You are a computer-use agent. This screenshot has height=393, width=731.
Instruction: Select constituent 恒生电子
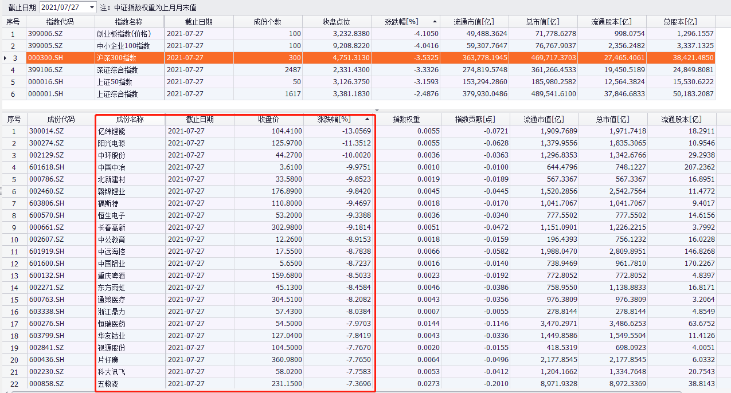(x=111, y=215)
